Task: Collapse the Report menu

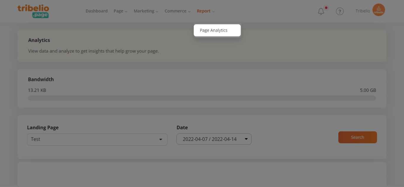Action: (x=206, y=11)
